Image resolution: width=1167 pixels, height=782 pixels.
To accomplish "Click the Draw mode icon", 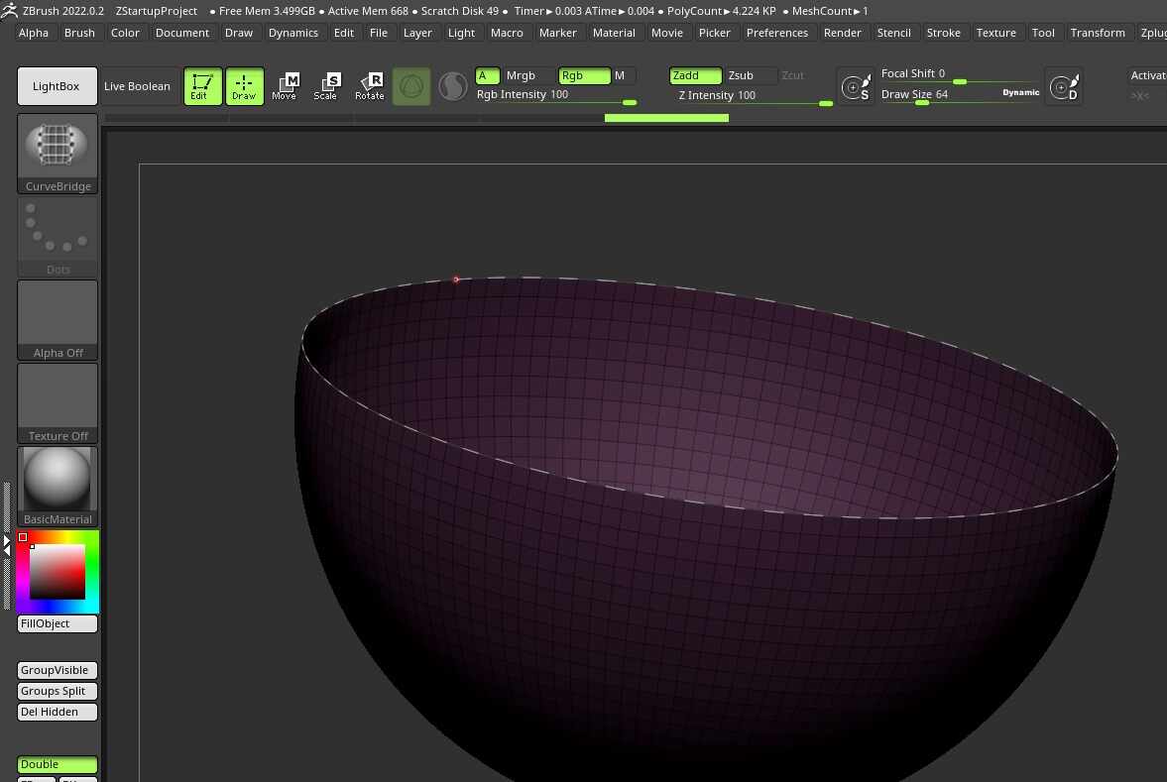I will point(244,86).
